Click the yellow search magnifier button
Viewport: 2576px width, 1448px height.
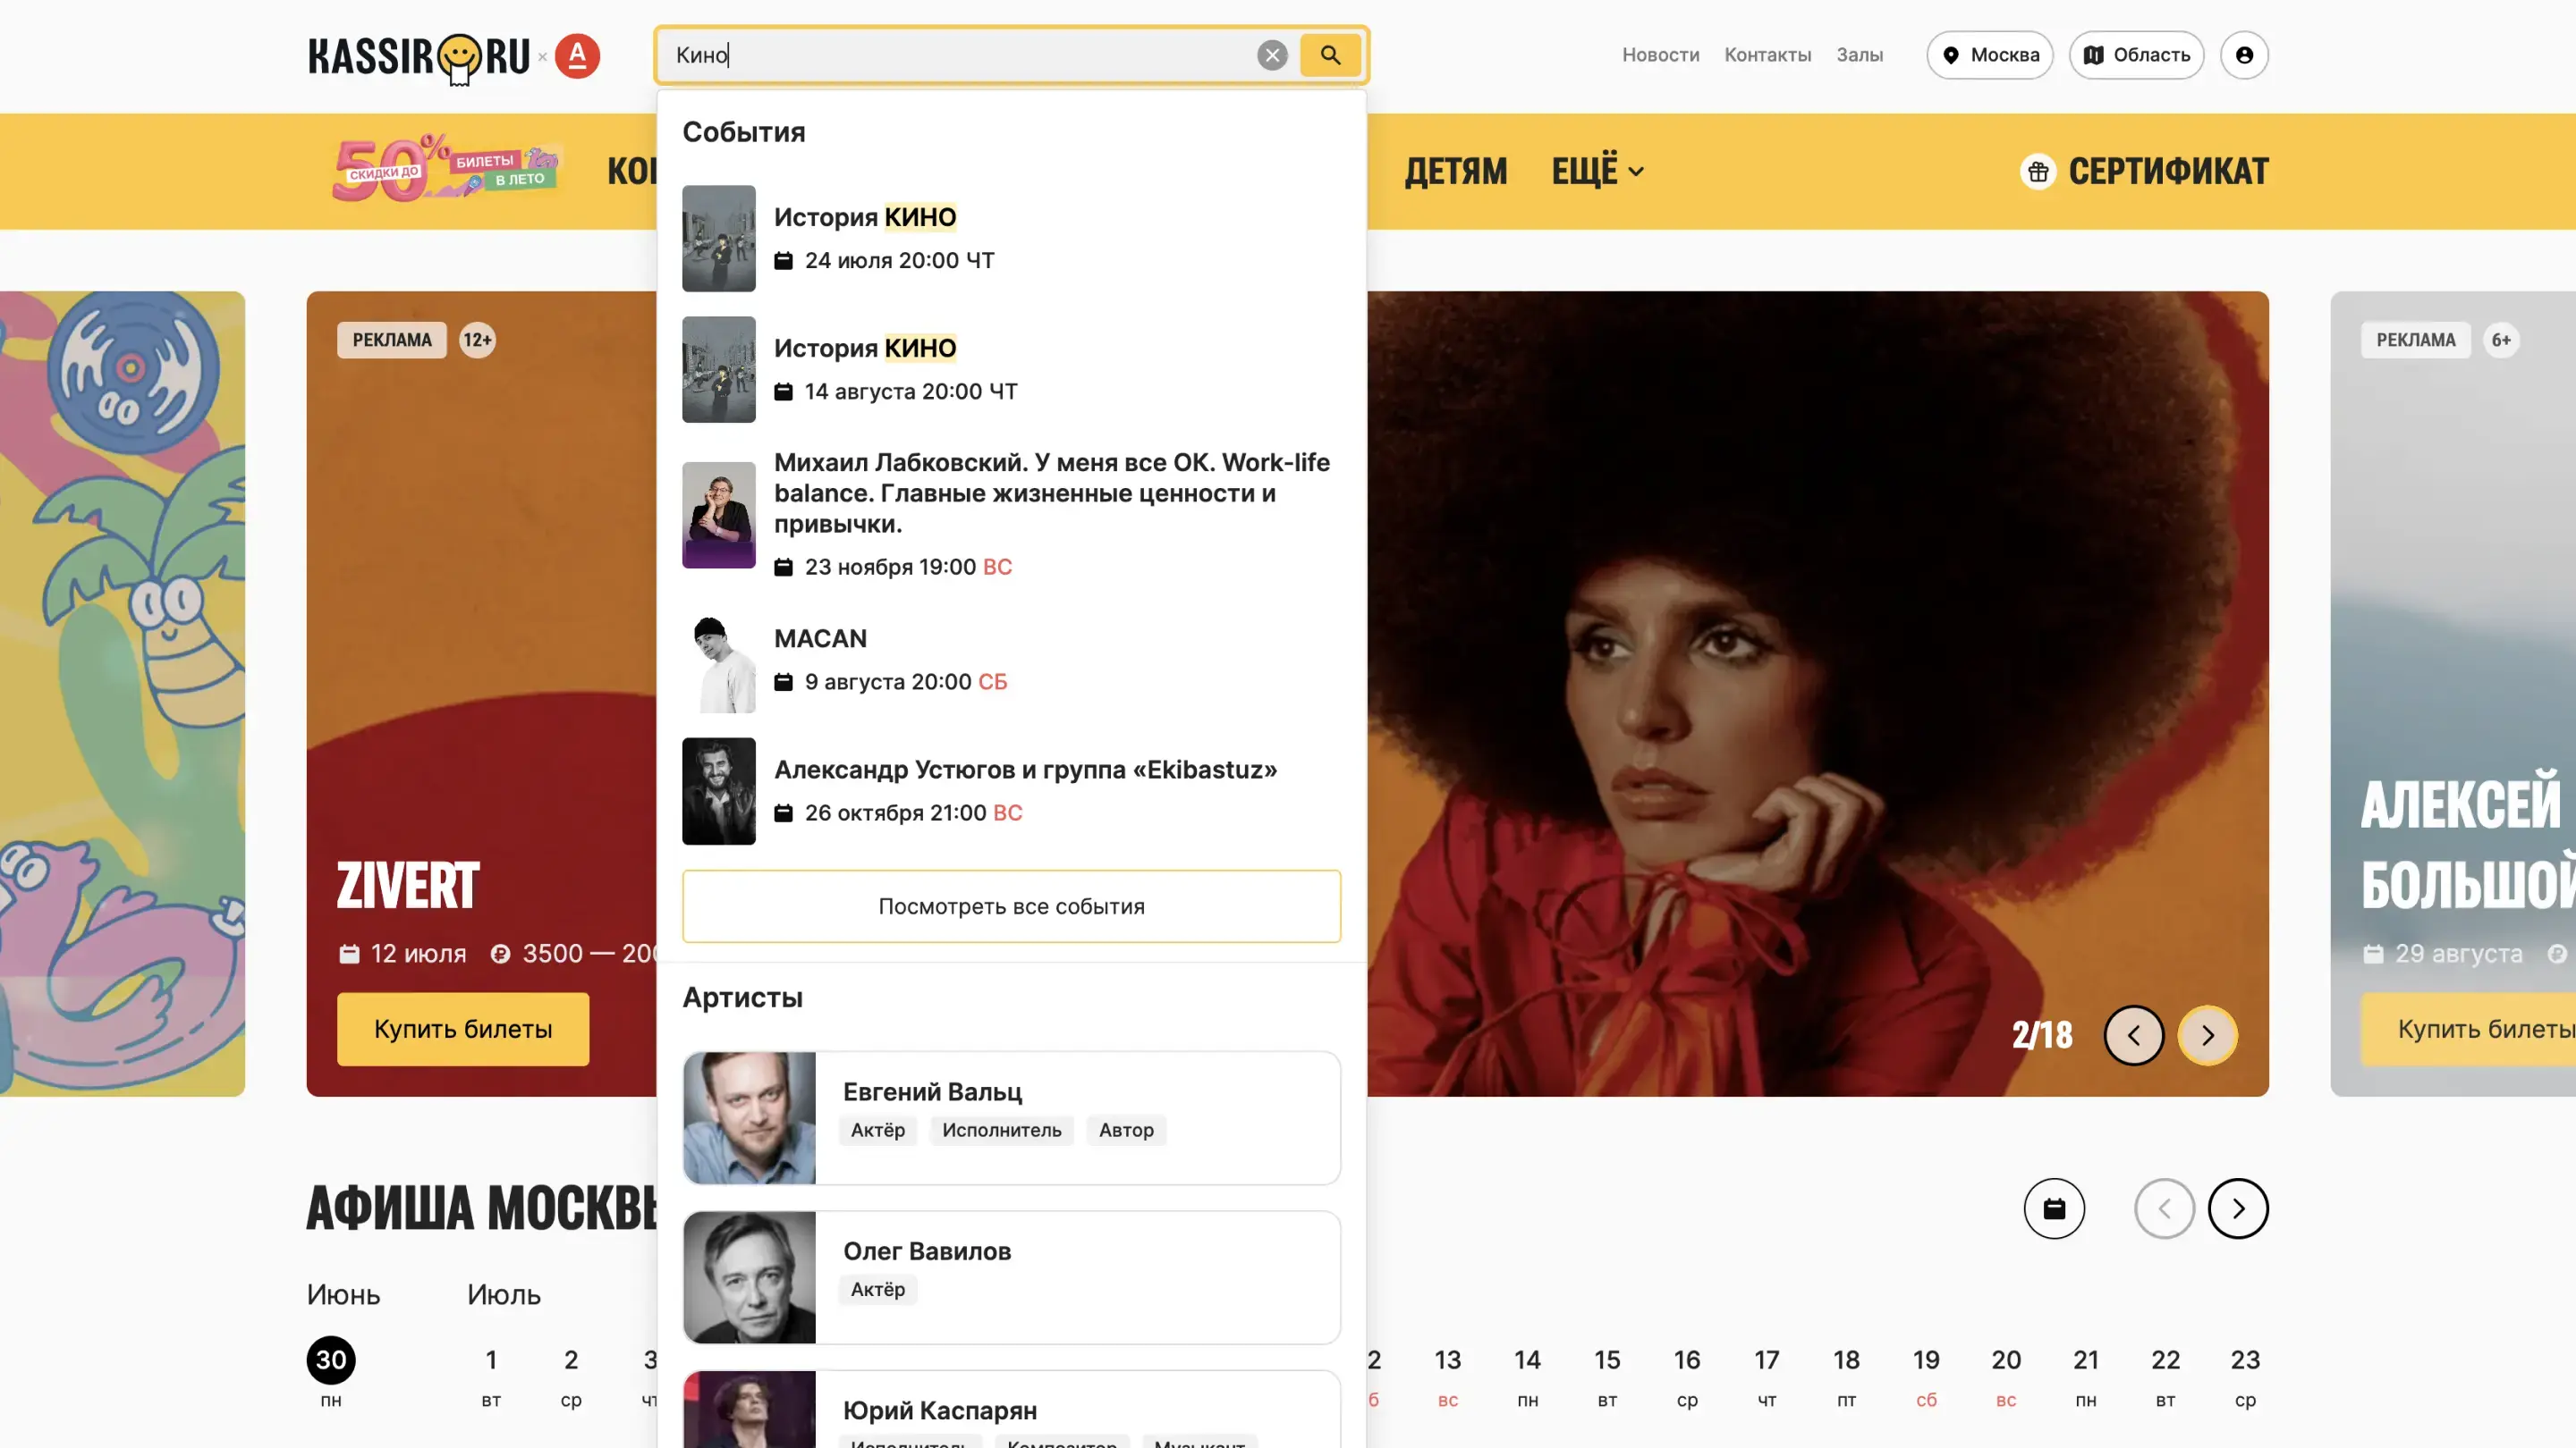coord(1330,55)
